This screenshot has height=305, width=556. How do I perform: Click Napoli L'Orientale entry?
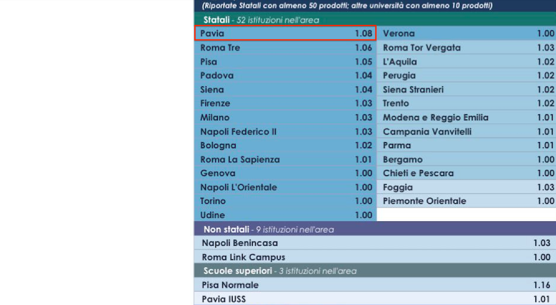(x=285, y=187)
